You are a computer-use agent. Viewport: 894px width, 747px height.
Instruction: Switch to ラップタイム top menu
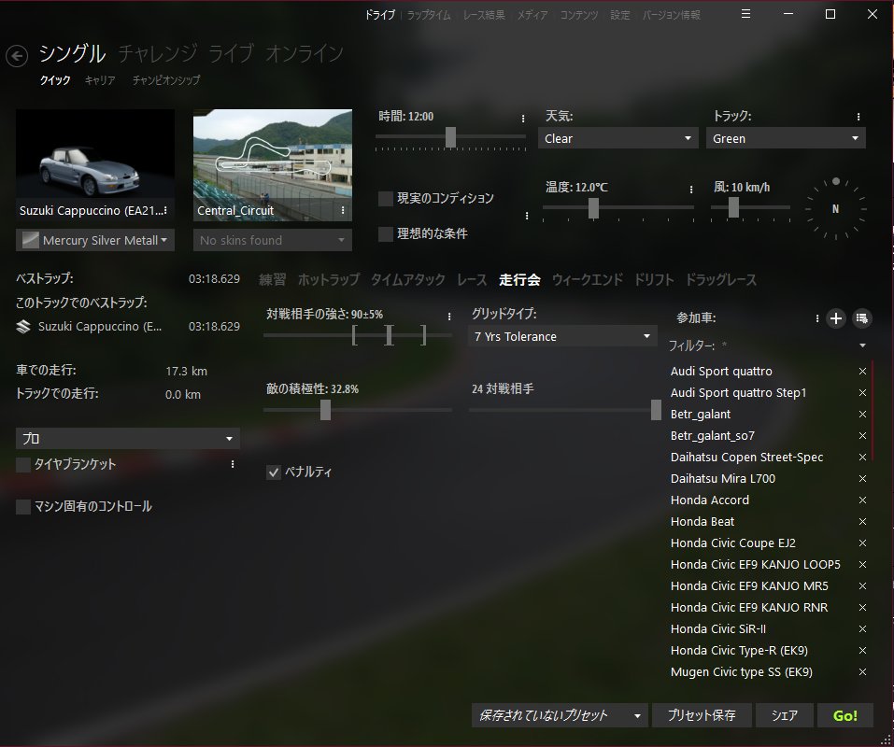tap(429, 15)
